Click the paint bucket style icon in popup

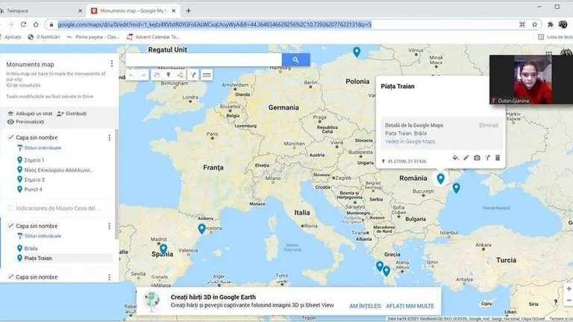coord(456,158)
